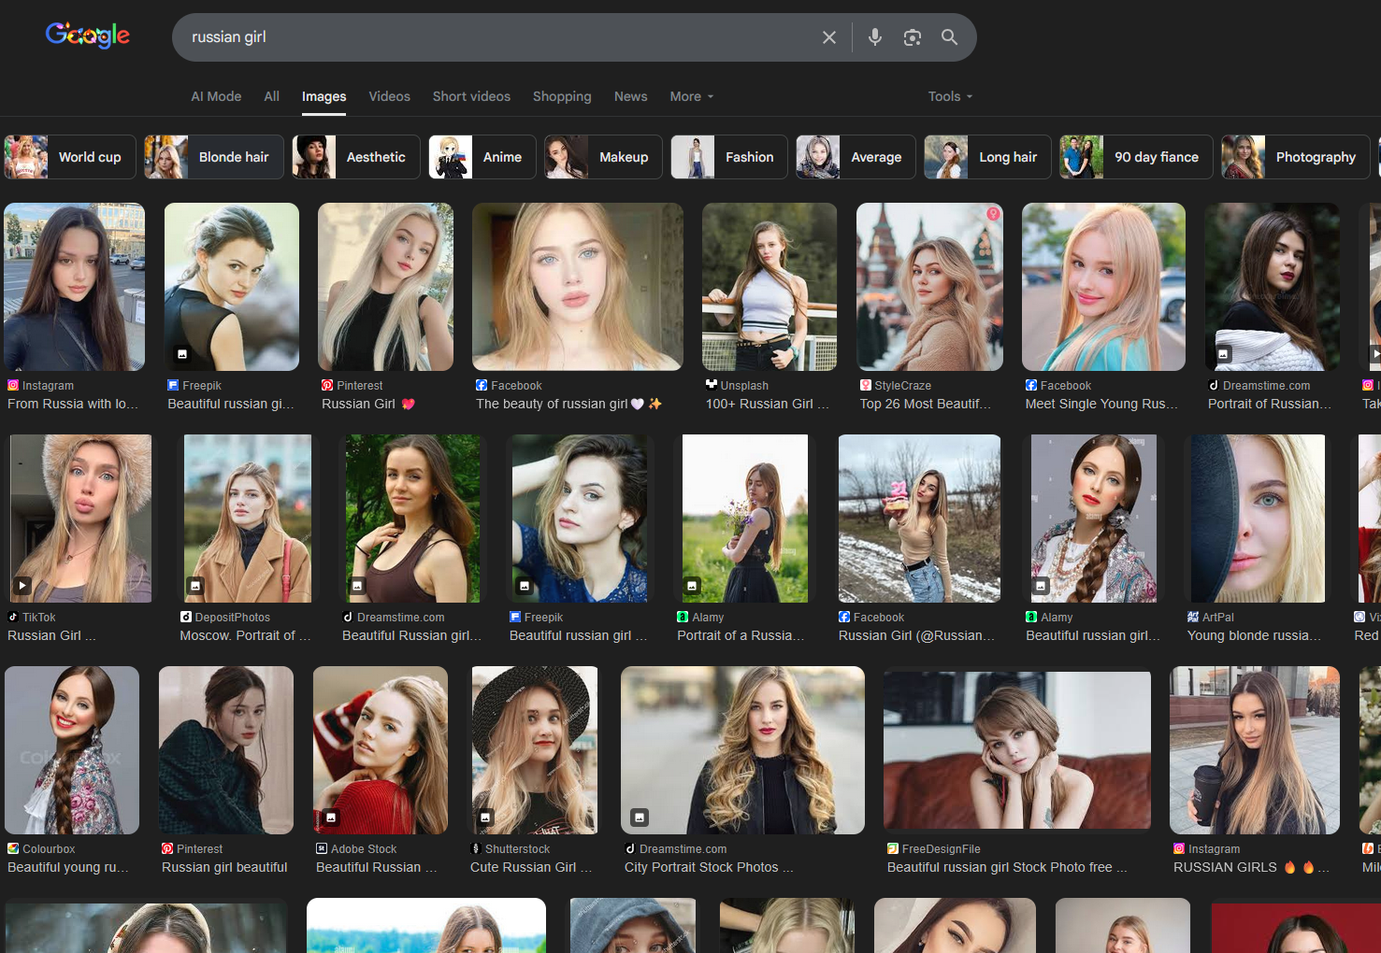Clear the search box text
The width and height of the screenshot is (1381, 953).
coord(829,37)
